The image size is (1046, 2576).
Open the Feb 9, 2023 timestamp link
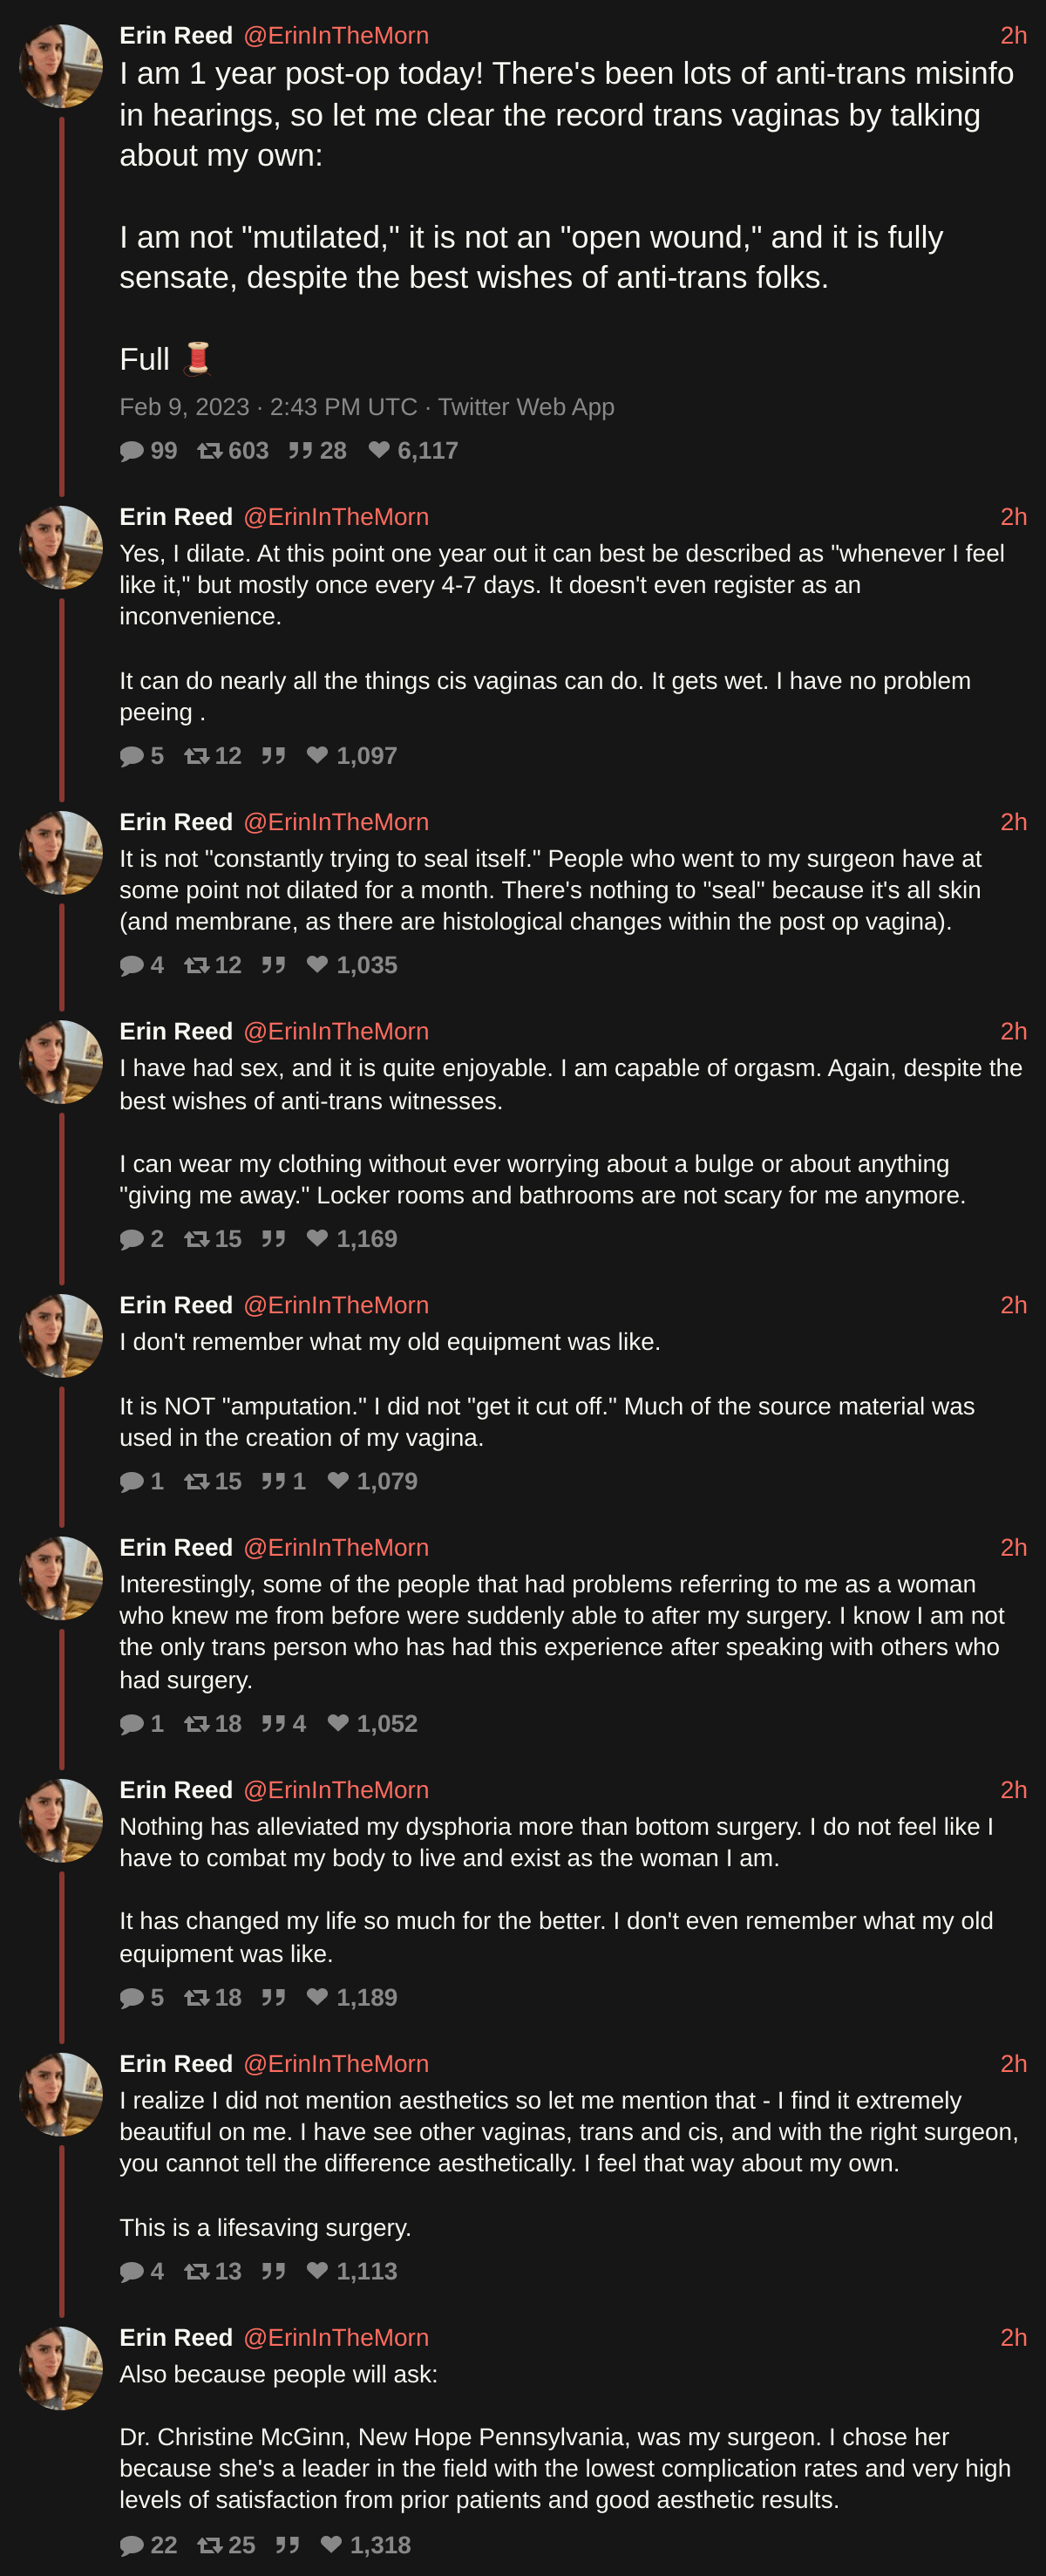pos(184,407)
